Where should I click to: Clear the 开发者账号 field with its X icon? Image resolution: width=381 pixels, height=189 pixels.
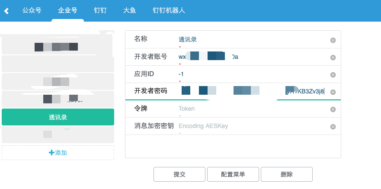(x=333, y=58)
